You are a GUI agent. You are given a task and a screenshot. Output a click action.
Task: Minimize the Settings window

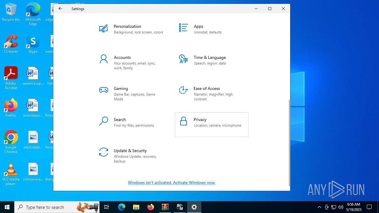[256, 9]
